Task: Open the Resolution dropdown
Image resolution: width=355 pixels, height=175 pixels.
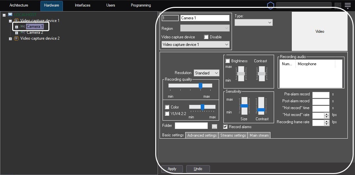Action: [206, 73]
